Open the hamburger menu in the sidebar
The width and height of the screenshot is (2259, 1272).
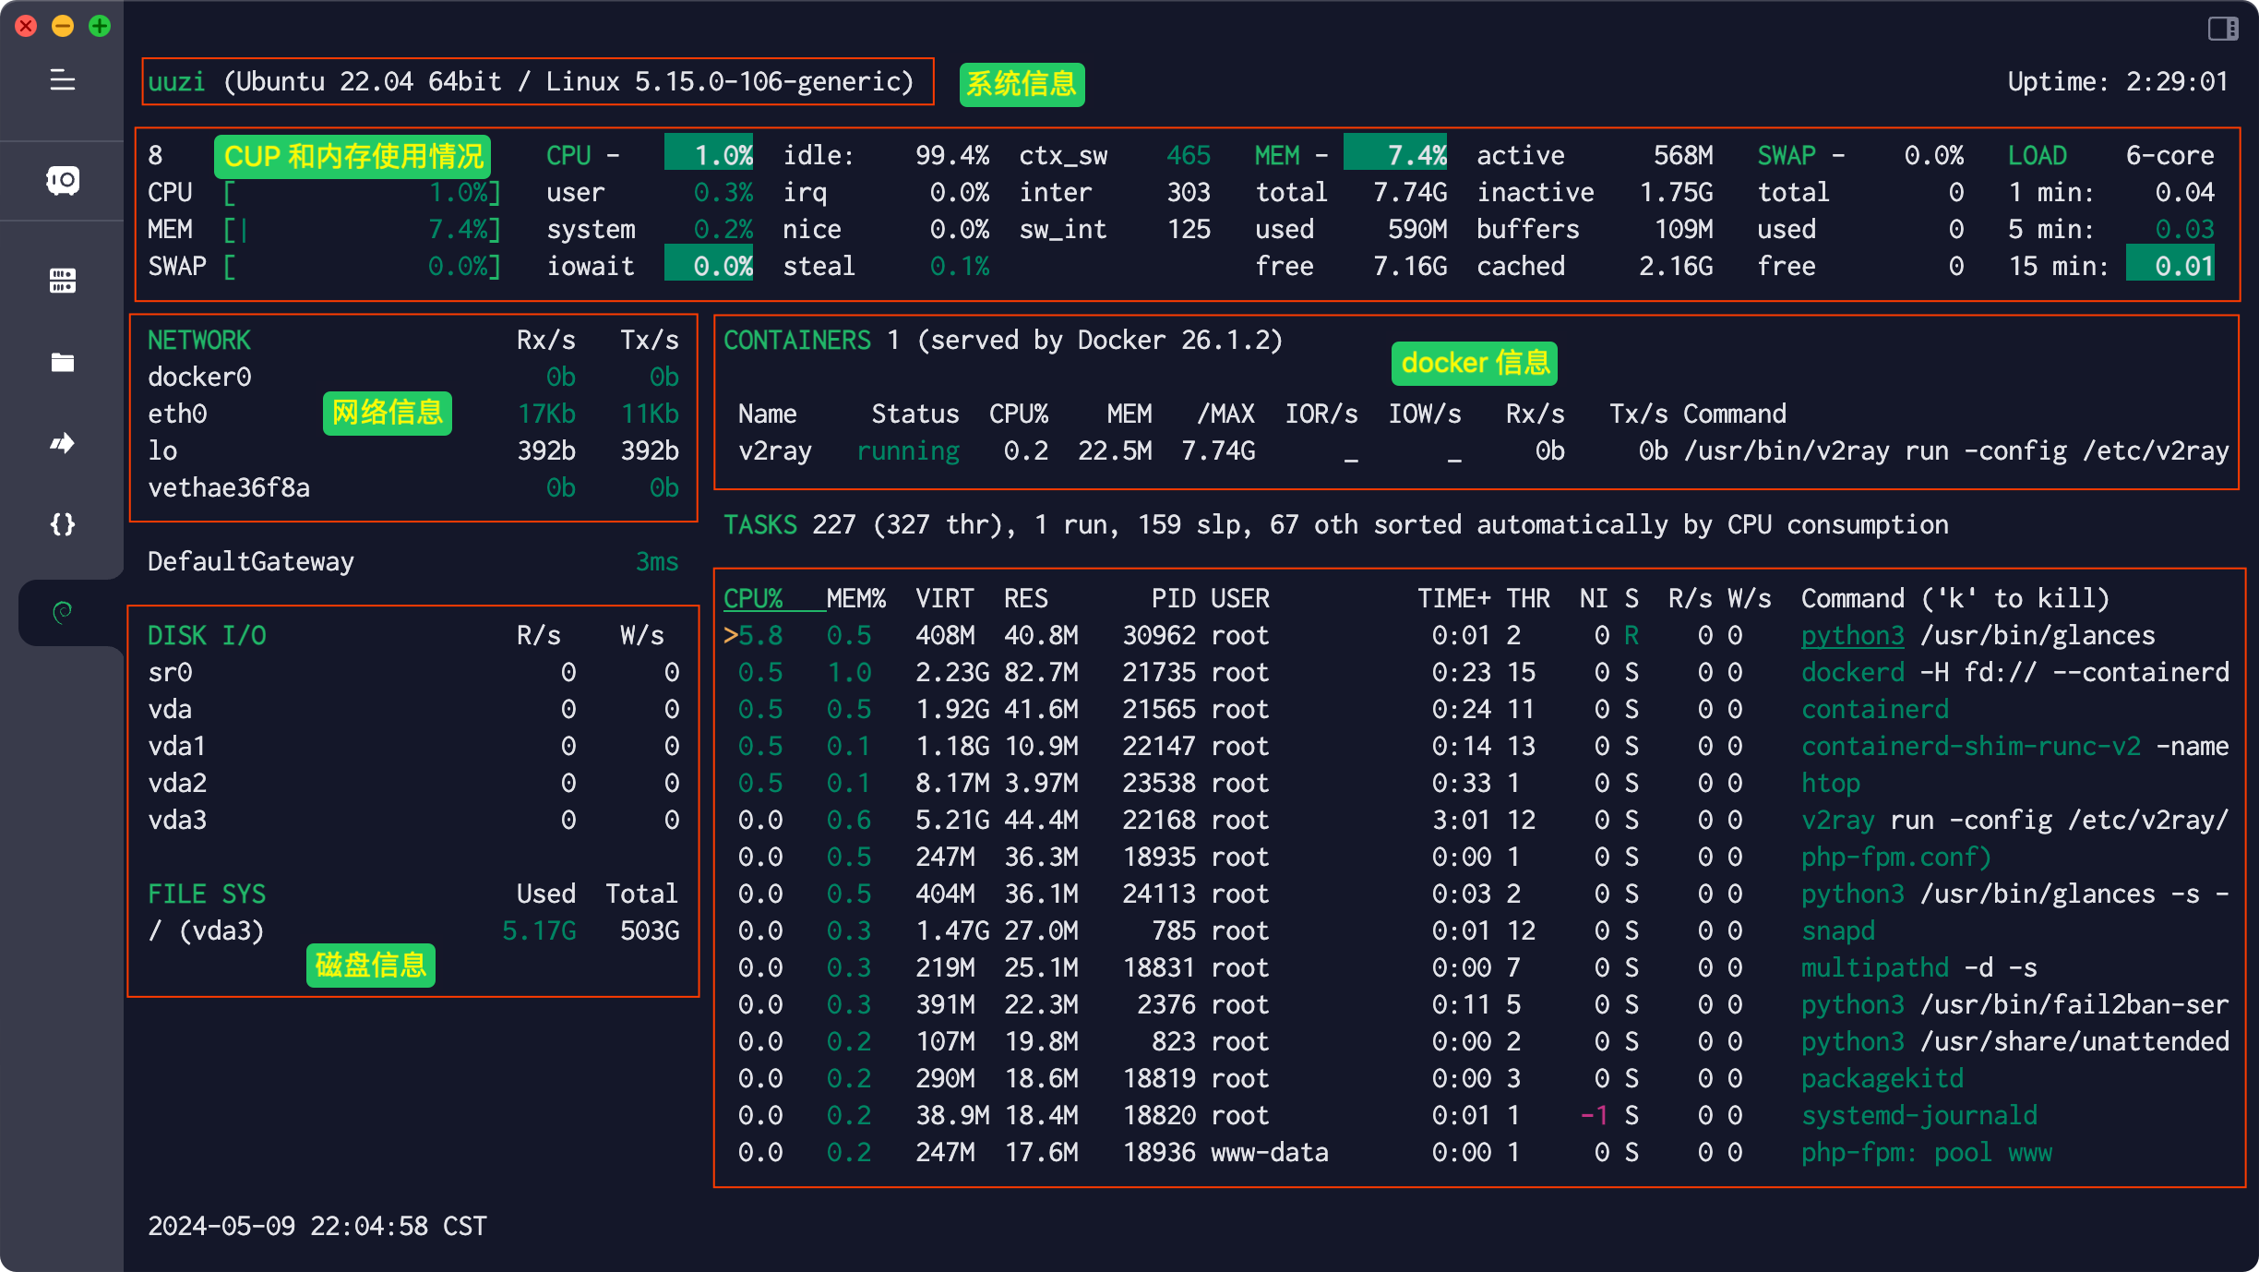(x=62, y=80)
